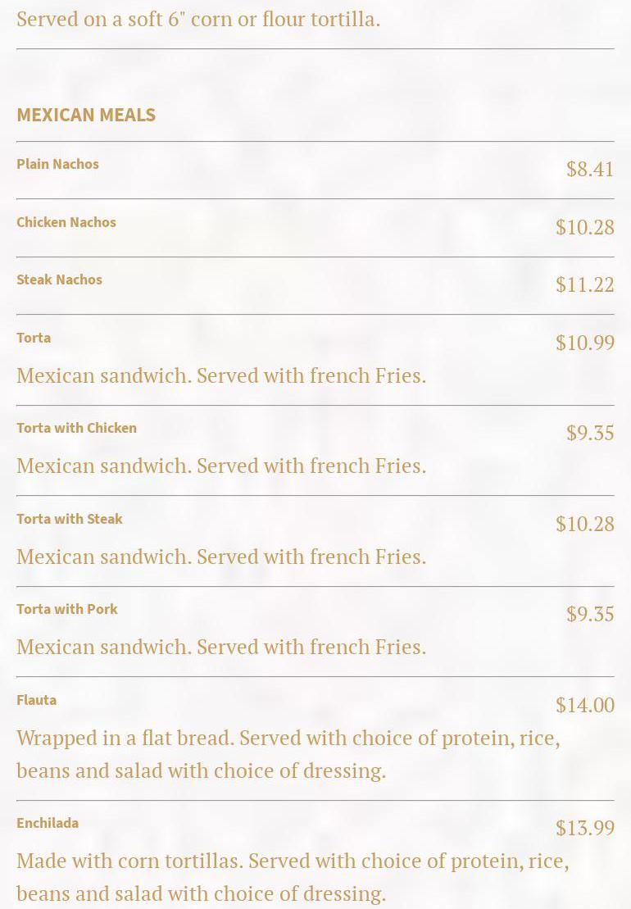Viewport: 631px width, 909px height.
Task: Click the Flauta flat bread description text
Action: (x=288, y=754)
